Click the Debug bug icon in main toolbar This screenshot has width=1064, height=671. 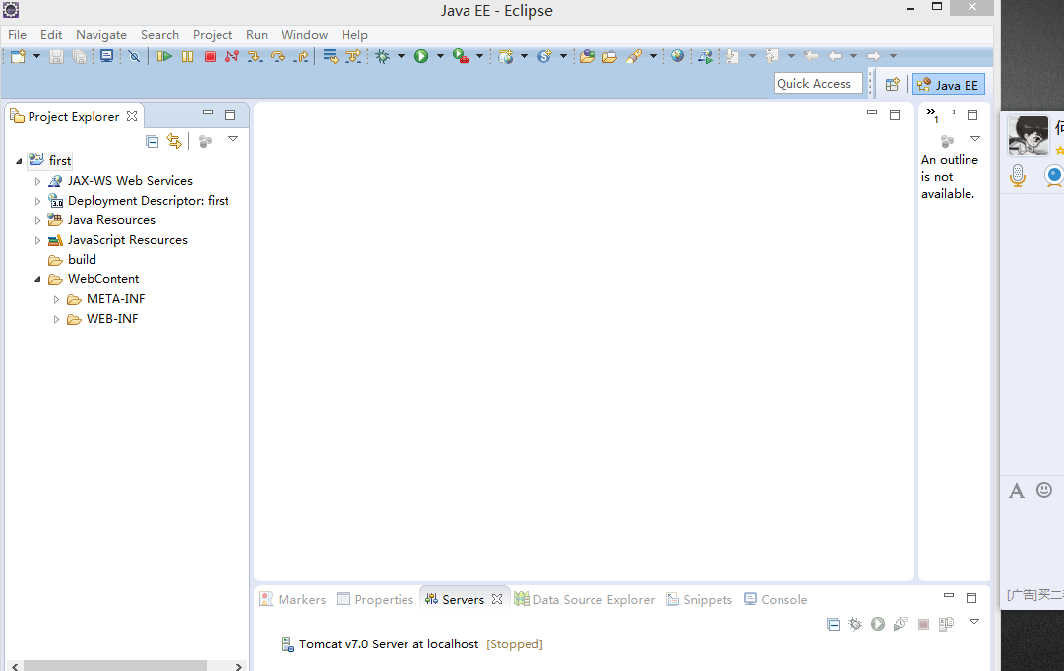(383, 56)
